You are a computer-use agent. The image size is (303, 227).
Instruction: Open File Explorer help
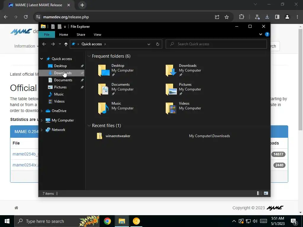click(267, 34)
